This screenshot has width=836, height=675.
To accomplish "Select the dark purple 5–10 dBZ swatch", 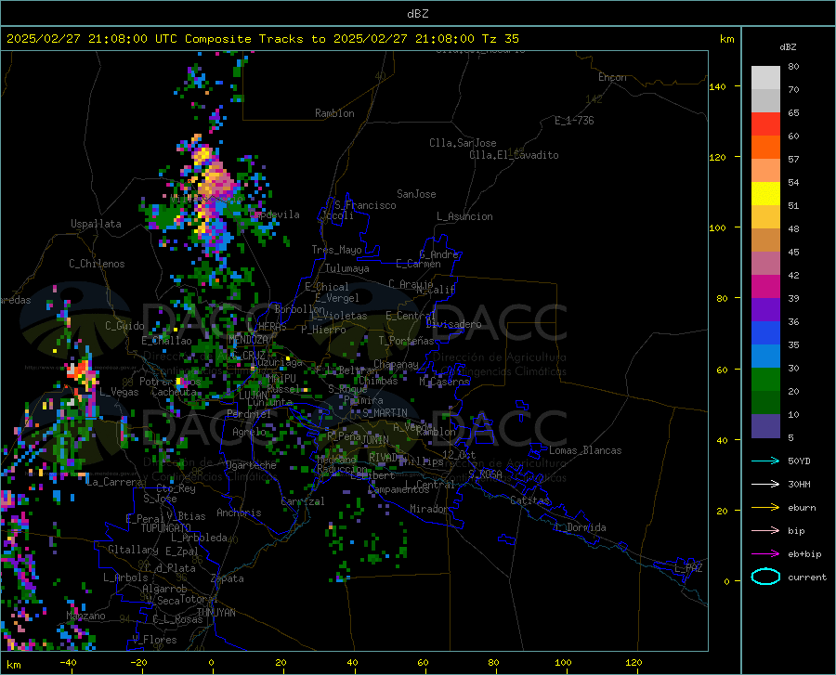I will tap(765, 426).
